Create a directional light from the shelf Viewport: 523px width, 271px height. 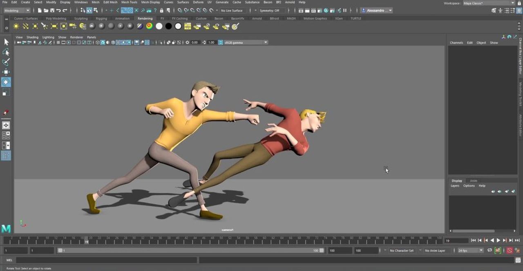click(x=25, y=26)
